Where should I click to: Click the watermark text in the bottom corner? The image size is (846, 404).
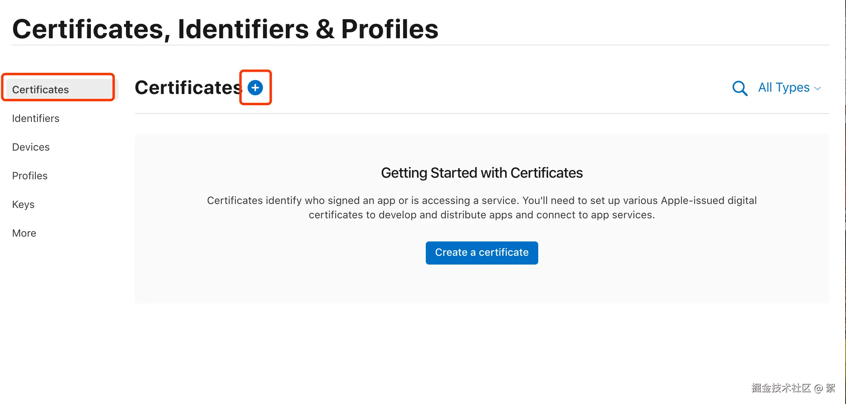tap(793, 388)
